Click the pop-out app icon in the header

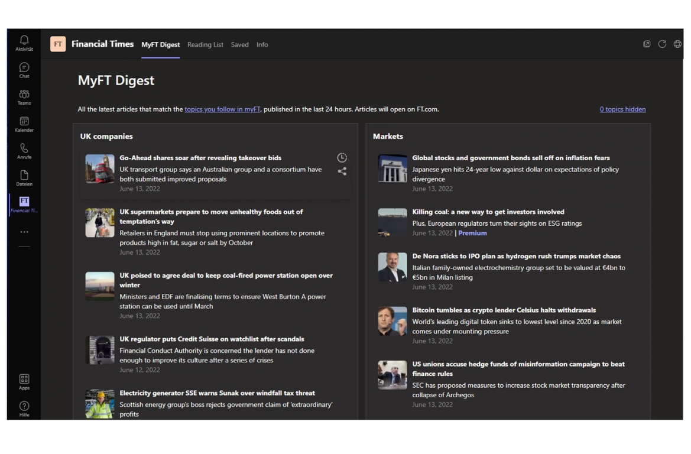tap(647, 44)
